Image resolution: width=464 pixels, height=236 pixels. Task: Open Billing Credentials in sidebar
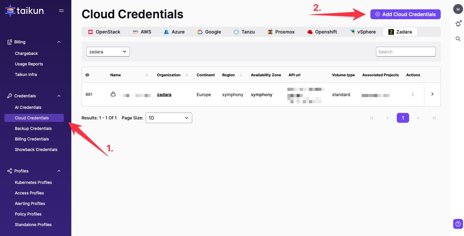pyautogui.click(x=32, y=139)
